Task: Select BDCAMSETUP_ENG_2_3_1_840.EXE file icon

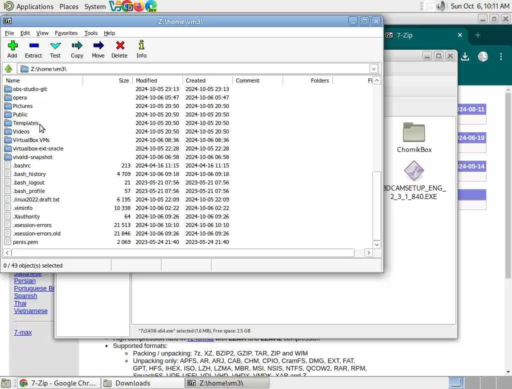Action: tap(413, 170)
